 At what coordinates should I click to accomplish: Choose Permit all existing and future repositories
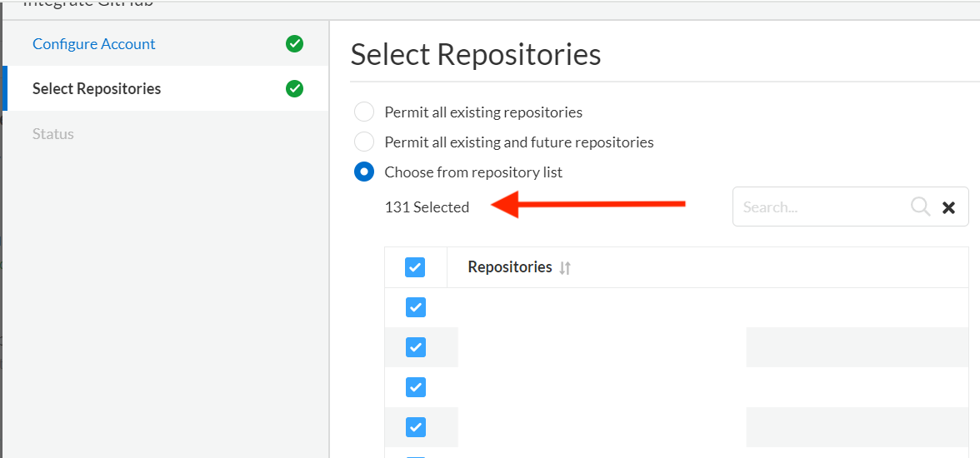[364, 142]
